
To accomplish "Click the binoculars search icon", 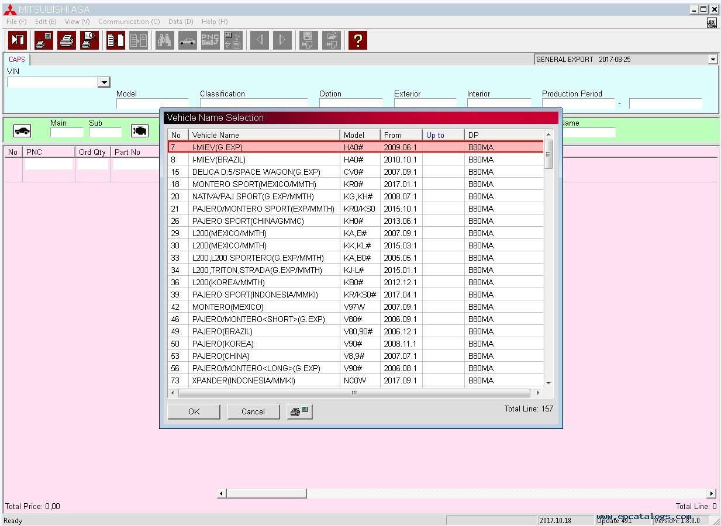I will pyautogui.click(x=164, y=40).
